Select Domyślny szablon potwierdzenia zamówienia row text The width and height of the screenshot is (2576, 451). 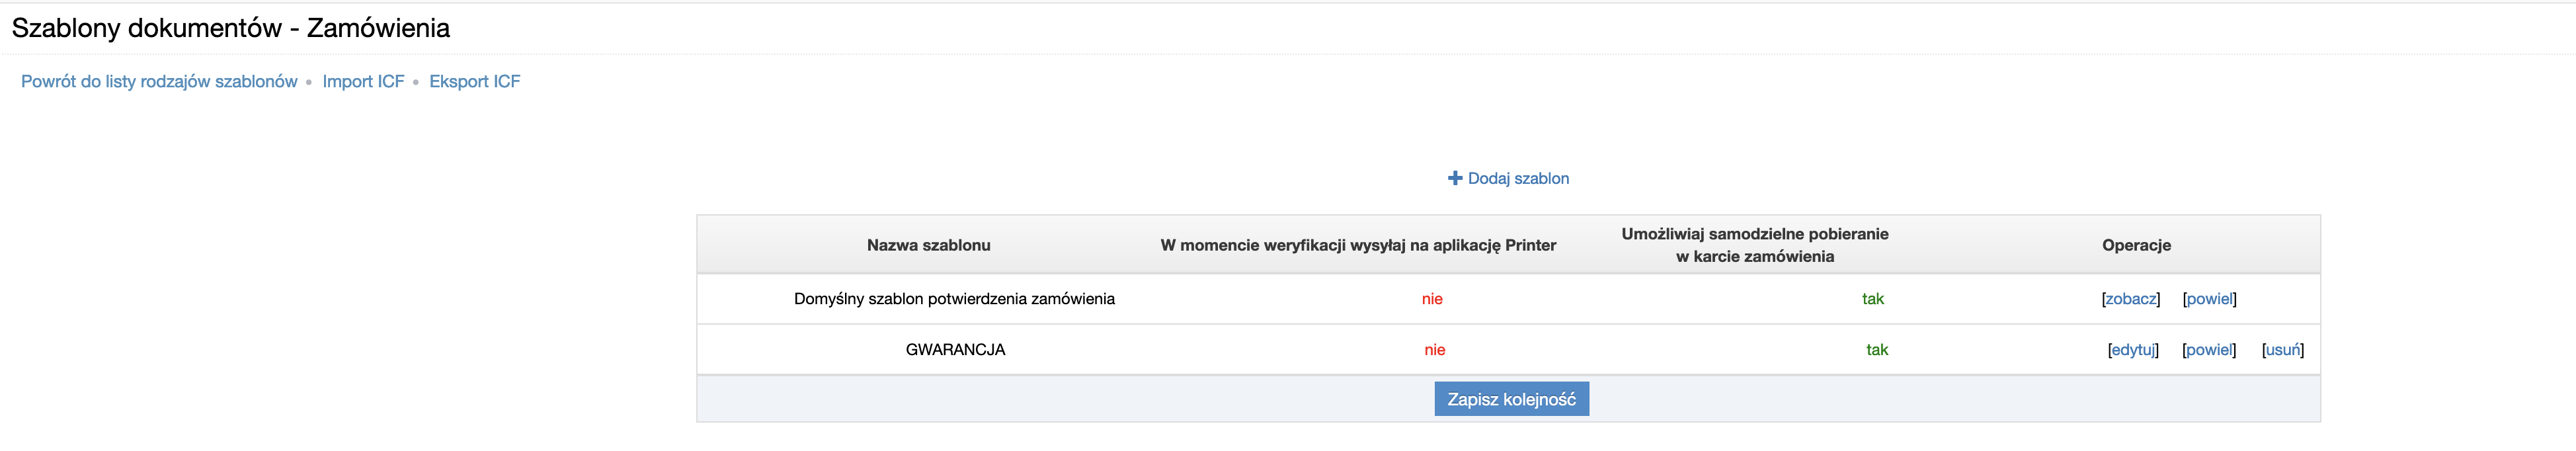click(954, 299)
